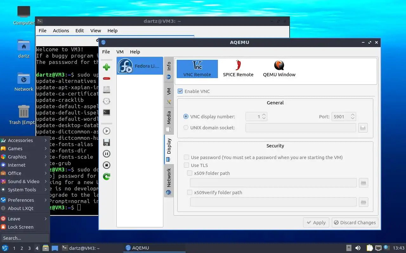Viewport: 406px width, 253px height.
Task: Click the Use TLS checkbox
Action: tap(187, 165)
